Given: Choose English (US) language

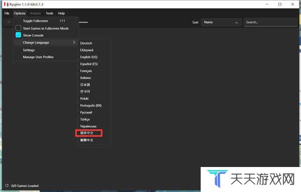Looking at the screenshot, I should click(89, 57).
